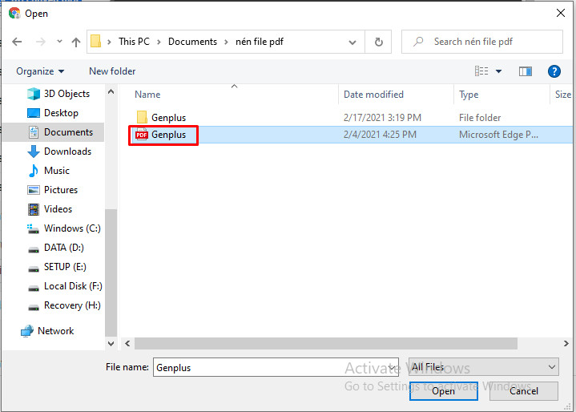Change the view layout icon
The width and height of the screenshot is (576, 412).
pos(481,71)
